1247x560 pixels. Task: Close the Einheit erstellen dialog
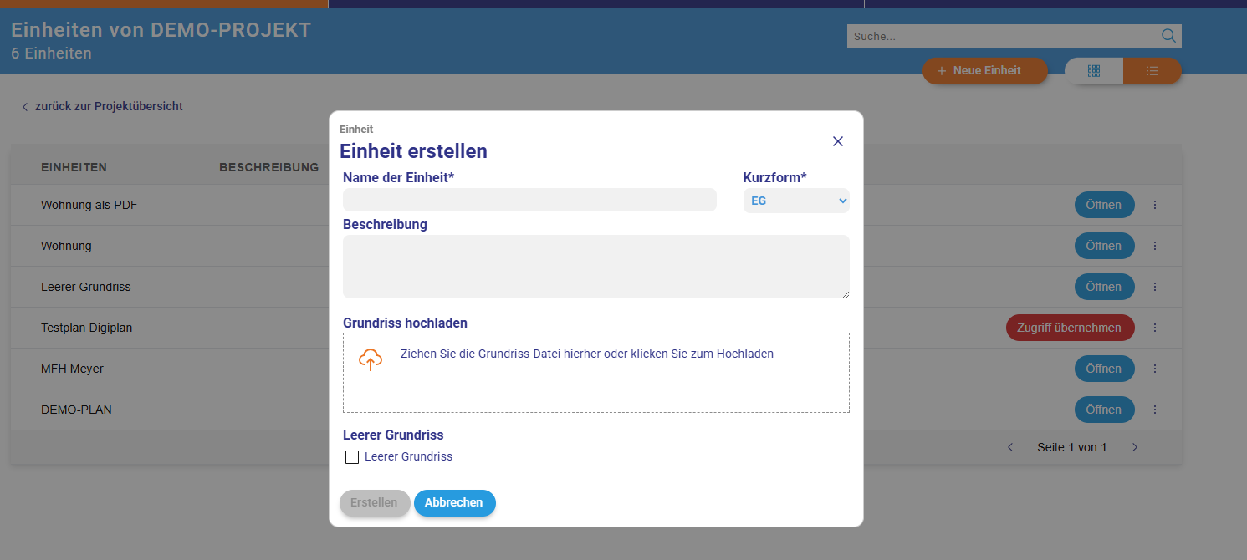(x=838, y=141)
